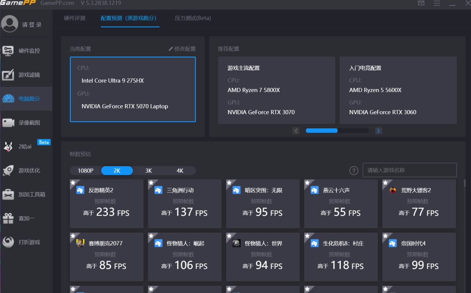Switch to the 硬件评测 tab
471x293 pixels.
coord(74,18)
